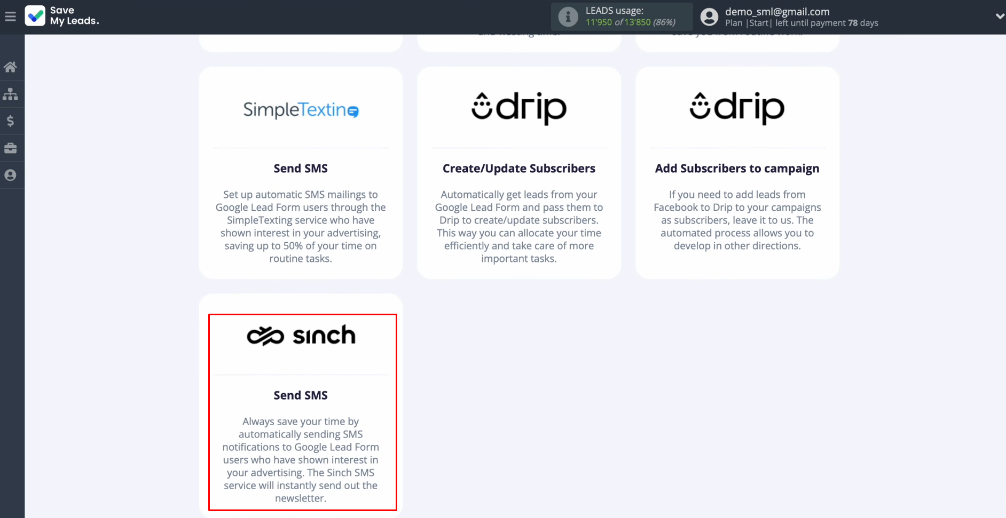Click the Save My Leads logo
1006x518 pixels.
(62, 16)
